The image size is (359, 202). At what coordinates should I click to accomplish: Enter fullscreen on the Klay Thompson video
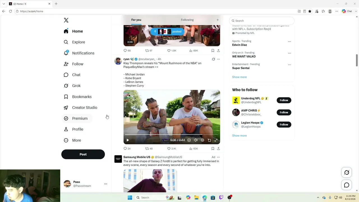[216, 140]
